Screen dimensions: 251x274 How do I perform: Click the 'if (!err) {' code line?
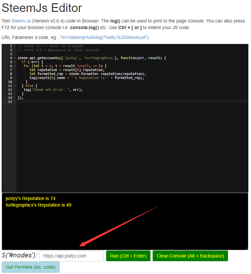[32, 62]
